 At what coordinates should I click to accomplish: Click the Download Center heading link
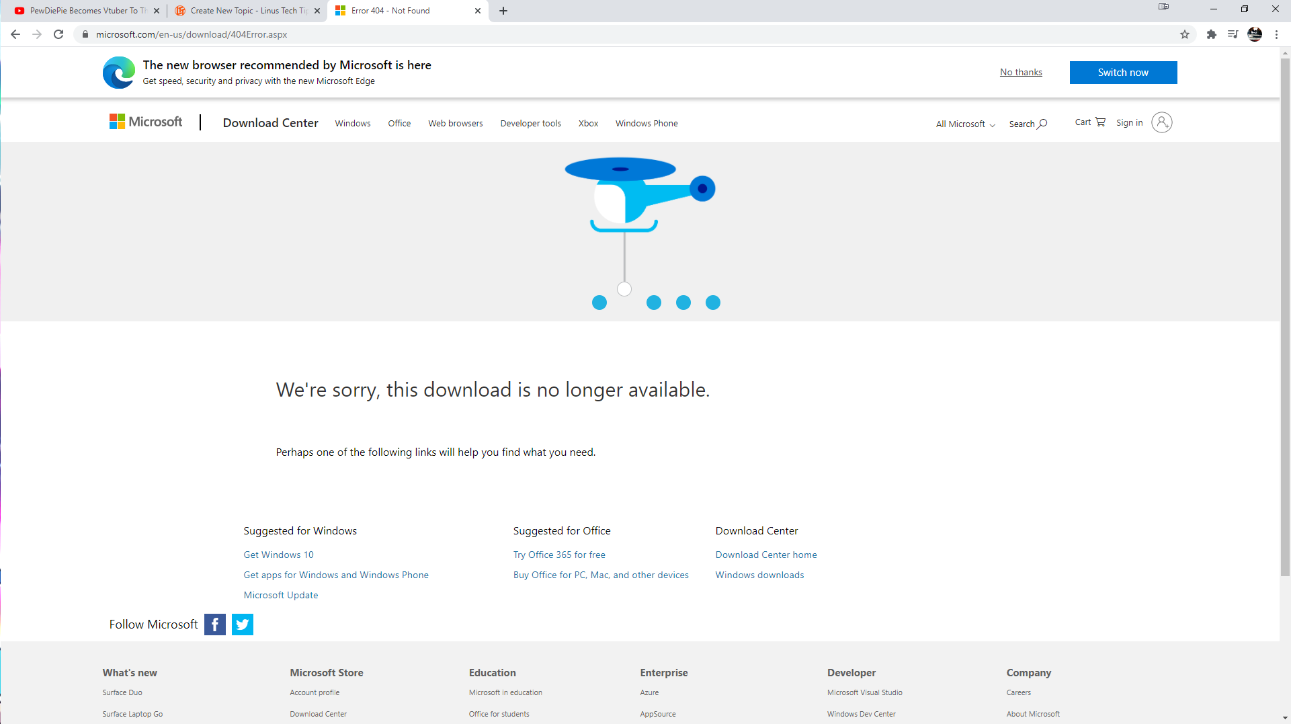[x=271, y=122]
